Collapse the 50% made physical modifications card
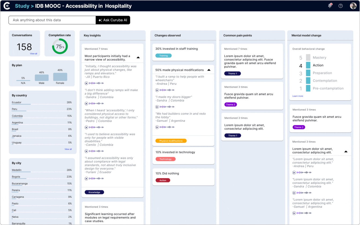The image size is (360, 225). tap(209, 70)
